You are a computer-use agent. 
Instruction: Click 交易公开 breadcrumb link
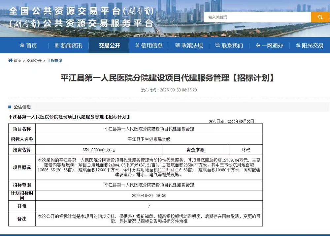[x=34, y=61]
